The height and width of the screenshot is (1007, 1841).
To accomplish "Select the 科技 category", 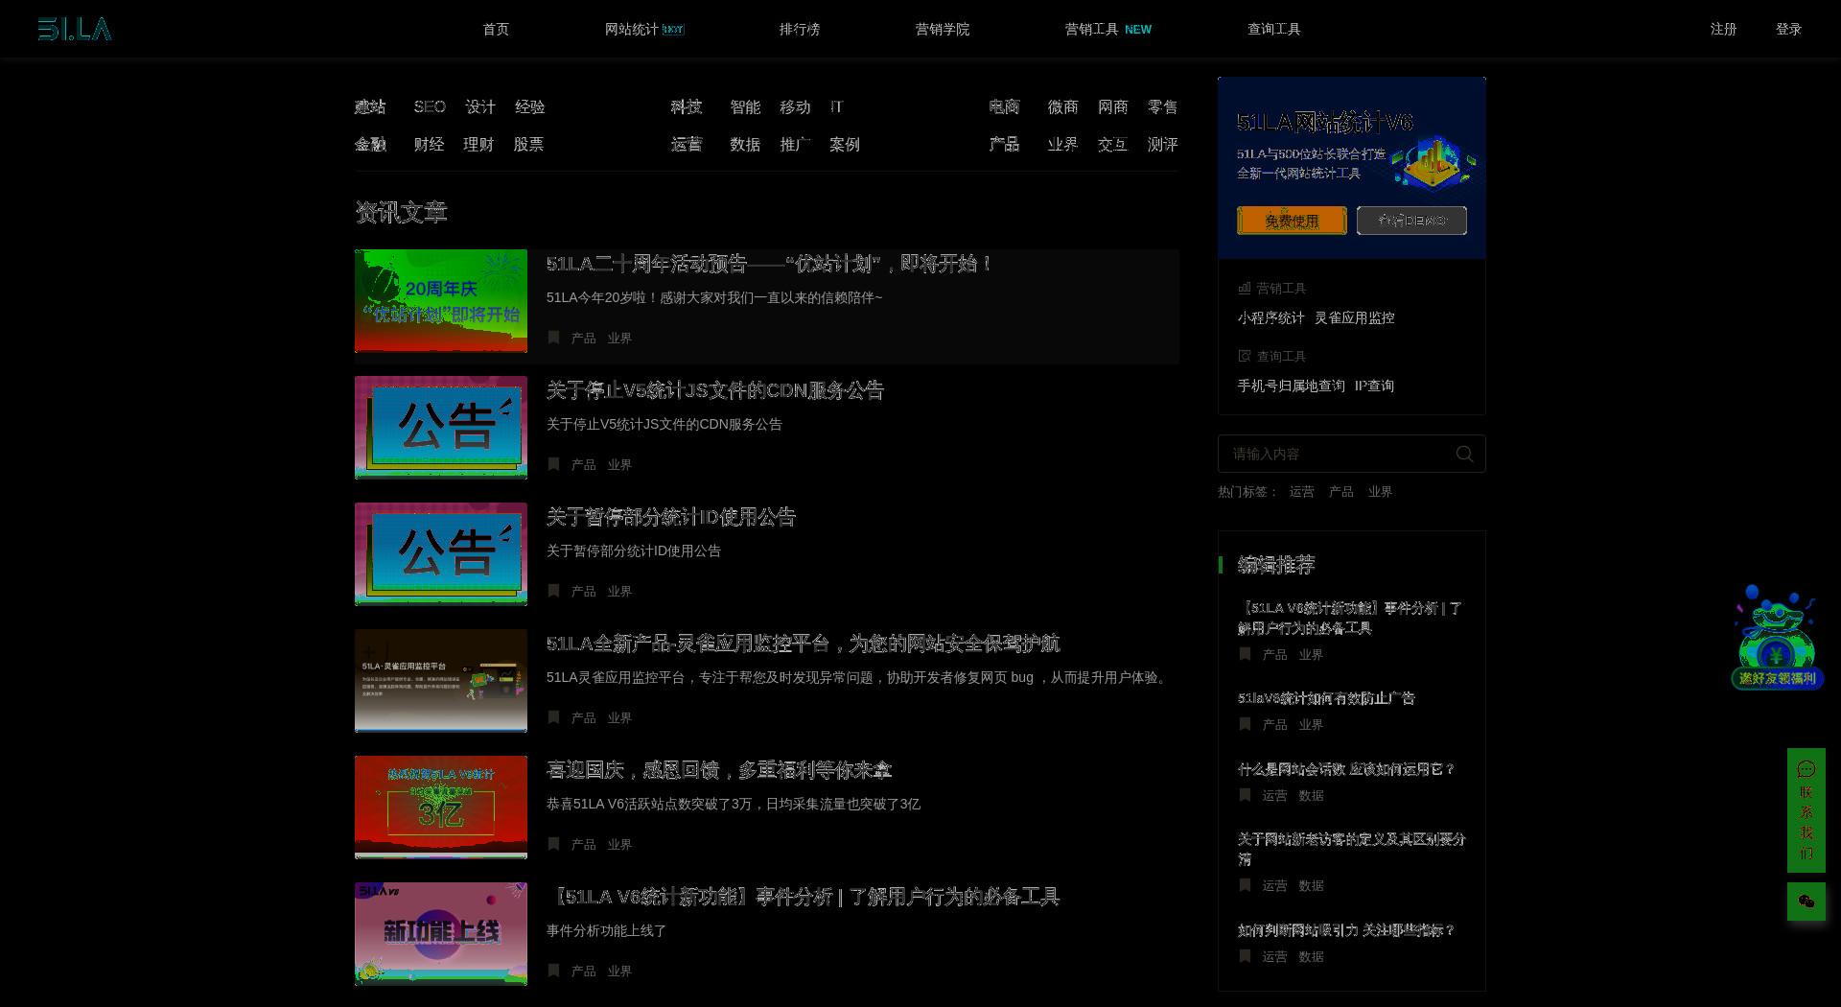I will tap(687, 106).
